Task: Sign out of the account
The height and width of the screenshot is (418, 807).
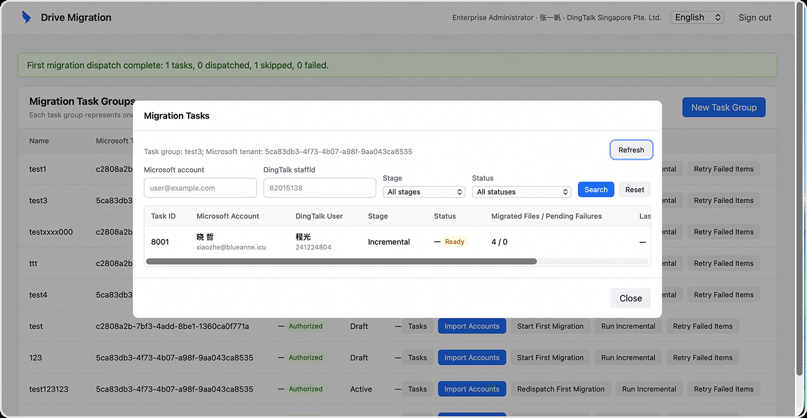Action: [x=754, y=17]
